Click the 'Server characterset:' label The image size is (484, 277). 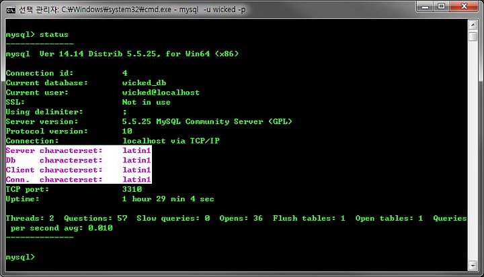pyautogui.click(x=54, y=150)
